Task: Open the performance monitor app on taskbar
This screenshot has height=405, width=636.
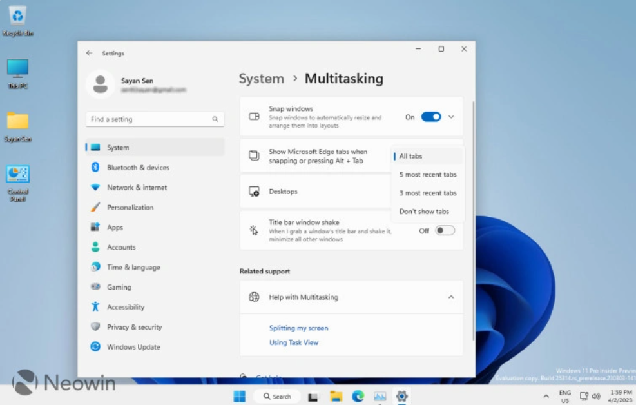Action: pos(380,396)
